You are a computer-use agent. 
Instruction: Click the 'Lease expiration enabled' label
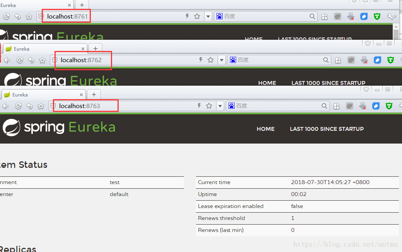point(231,206)
